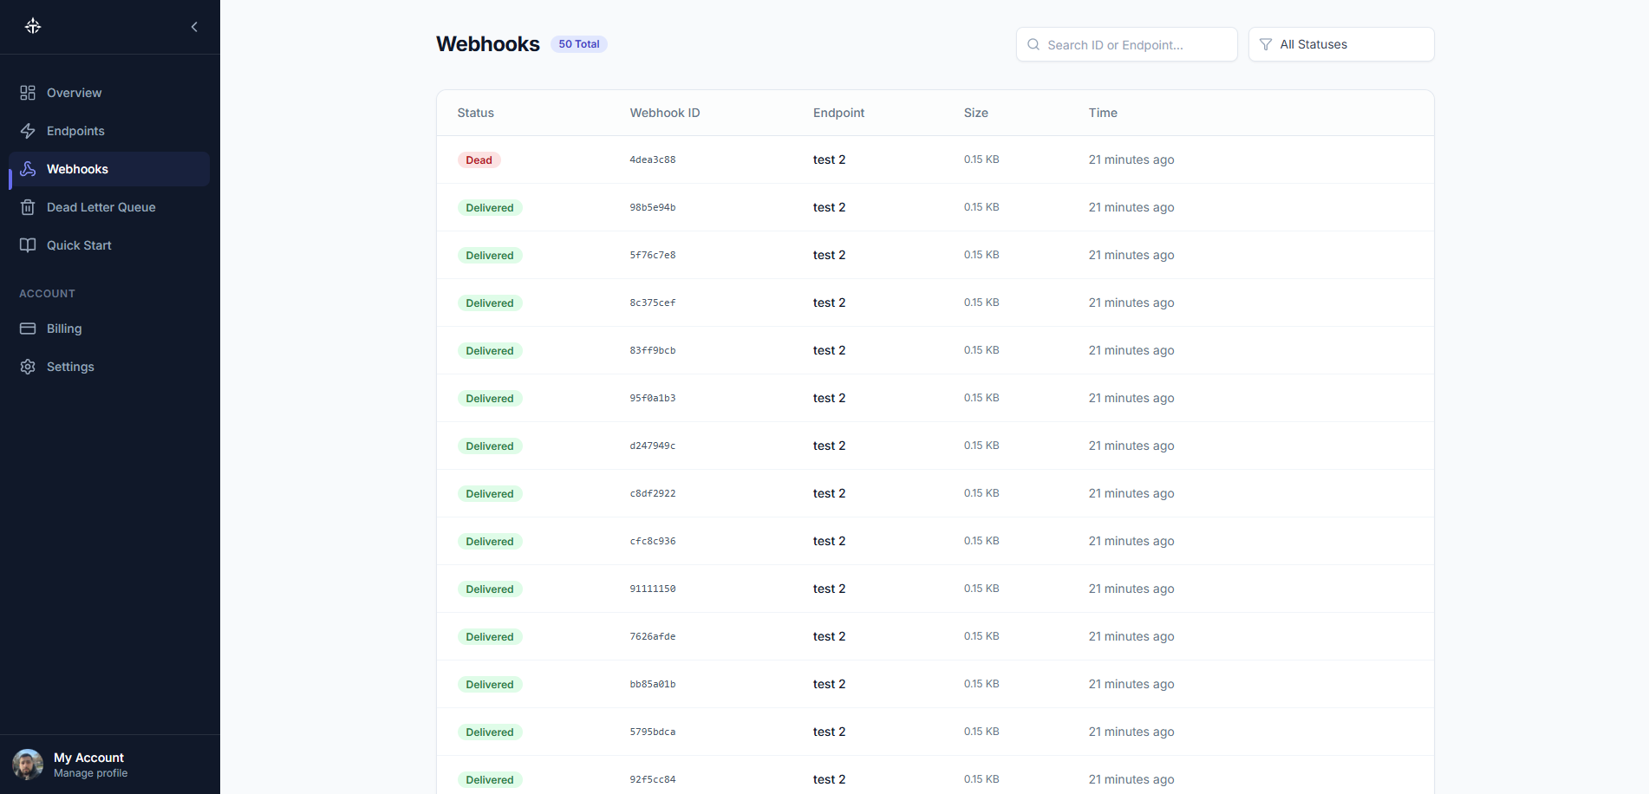Open webhook 92f5cc84

[935, 775]
